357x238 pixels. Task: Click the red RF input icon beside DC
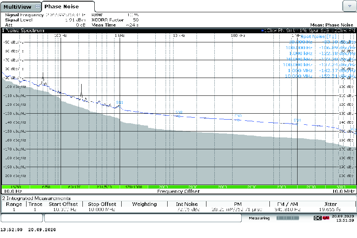325,218
